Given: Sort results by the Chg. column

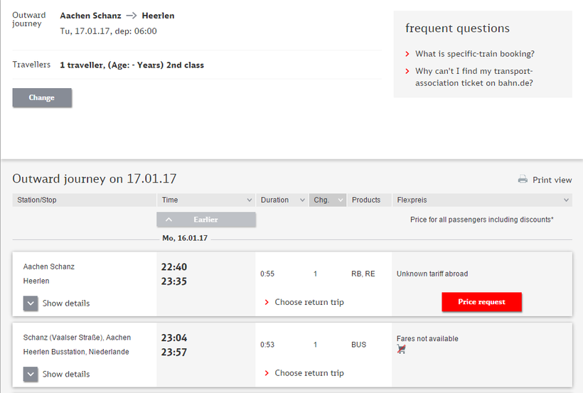Looking at the screenshot, I should [x=328, y=200].
